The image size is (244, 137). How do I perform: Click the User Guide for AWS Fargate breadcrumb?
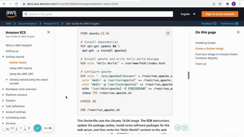click(x=82, y=24)
